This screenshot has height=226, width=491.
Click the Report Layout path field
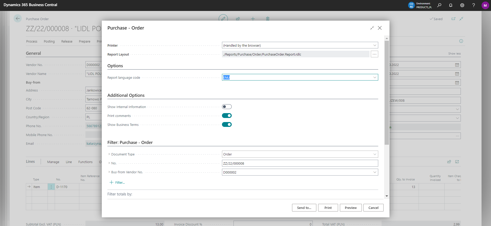pyautogui.click(x=296, y=54)
